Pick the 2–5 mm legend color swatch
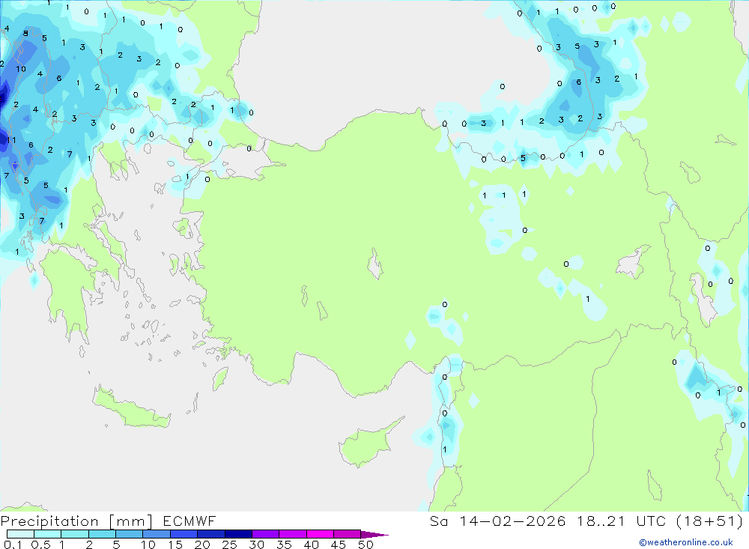749x549 pixels. [102, 534]
